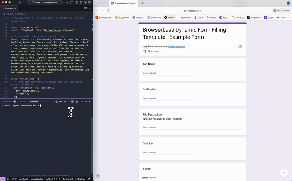Click the split editor icon

pyautogui.click(x=85, y=8)
